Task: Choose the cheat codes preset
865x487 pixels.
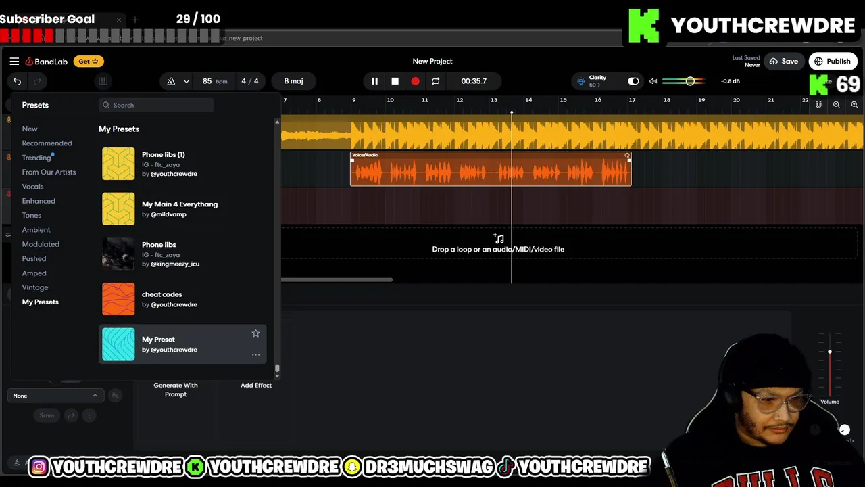Action: point(182,299)
